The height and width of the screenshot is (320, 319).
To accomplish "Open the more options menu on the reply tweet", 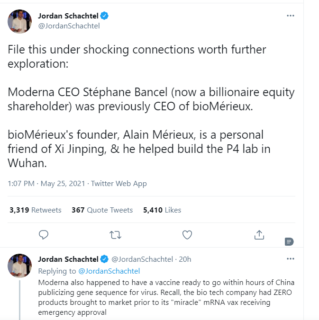I will 291,259.
